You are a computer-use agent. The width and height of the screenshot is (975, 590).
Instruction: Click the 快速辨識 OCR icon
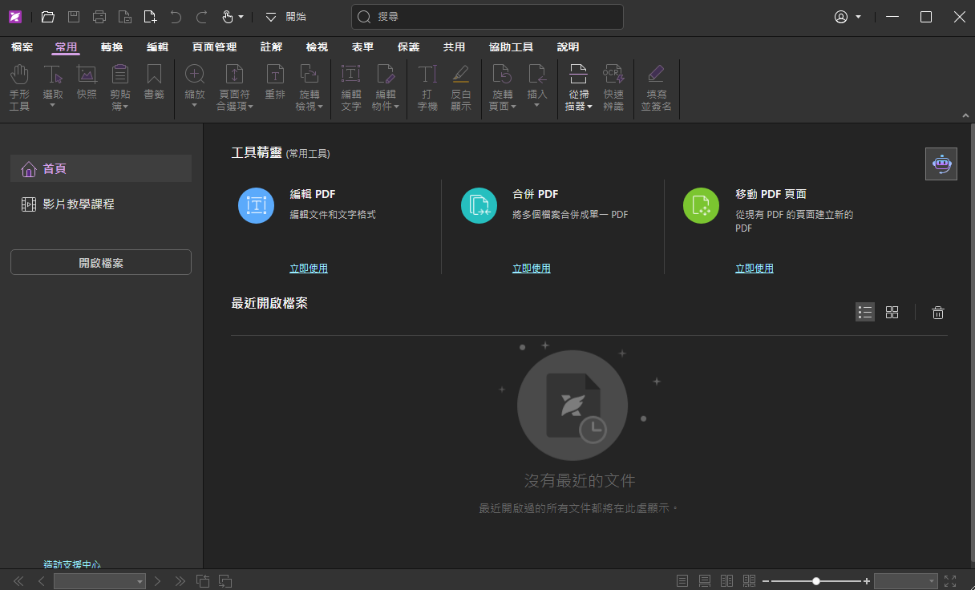click(613, 87)
